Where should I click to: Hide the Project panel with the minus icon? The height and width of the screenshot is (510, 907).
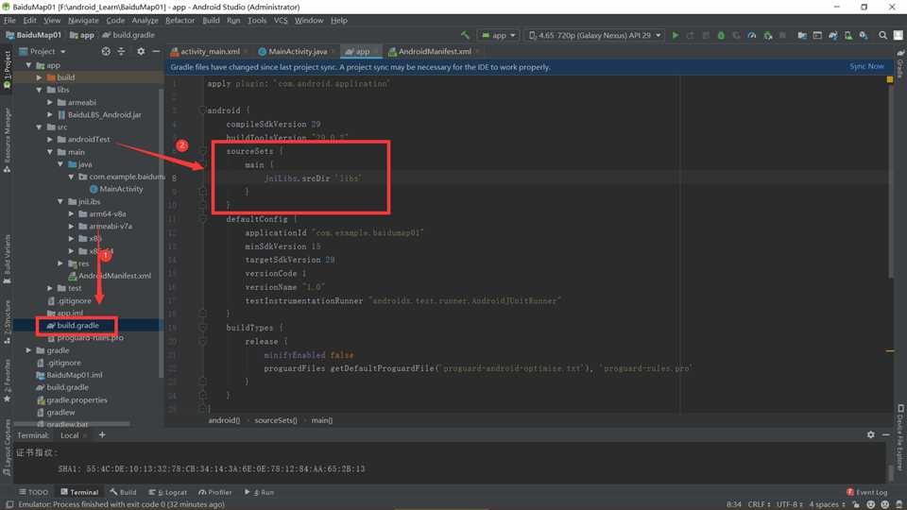pyautogui.click(x=156, y=51)
